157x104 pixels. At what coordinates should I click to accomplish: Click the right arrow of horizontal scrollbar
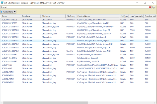coord(154,103)
